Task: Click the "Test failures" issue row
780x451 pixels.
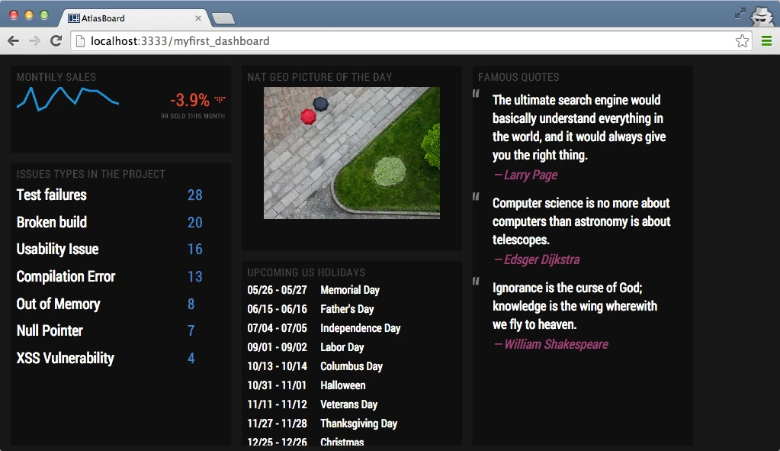Action: coord(52,195)
